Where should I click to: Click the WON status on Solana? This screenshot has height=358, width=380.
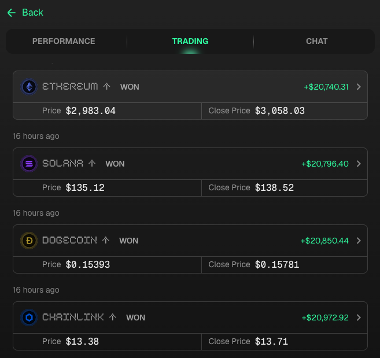(x=115, y=164)
